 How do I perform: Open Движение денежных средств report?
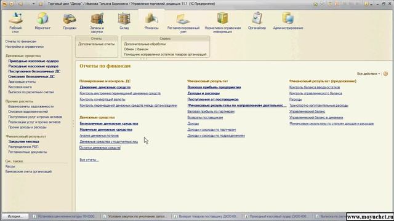pyautogui.click(x=105, y=87)
